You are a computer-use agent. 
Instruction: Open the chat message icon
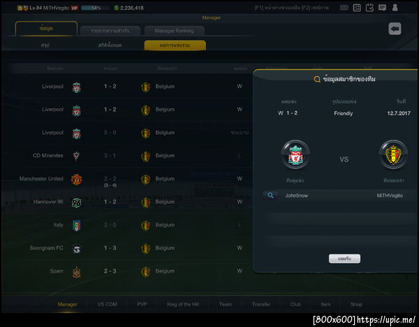coord(382,8)
